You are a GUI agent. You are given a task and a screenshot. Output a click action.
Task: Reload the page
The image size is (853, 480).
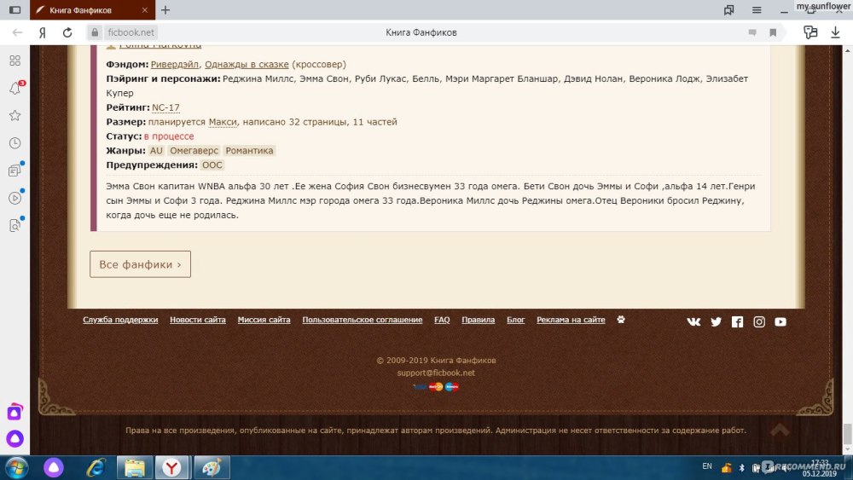(x=67, y=32)
